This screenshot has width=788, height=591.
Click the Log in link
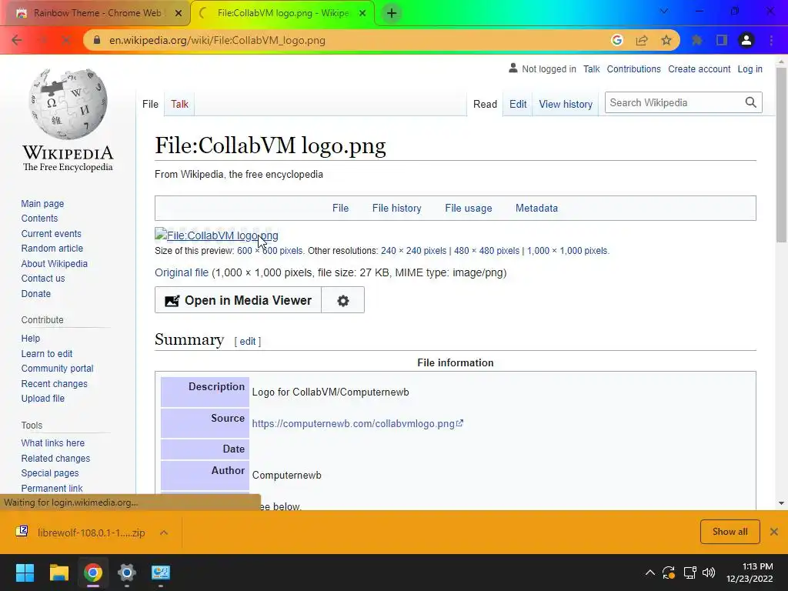point(750,68)
